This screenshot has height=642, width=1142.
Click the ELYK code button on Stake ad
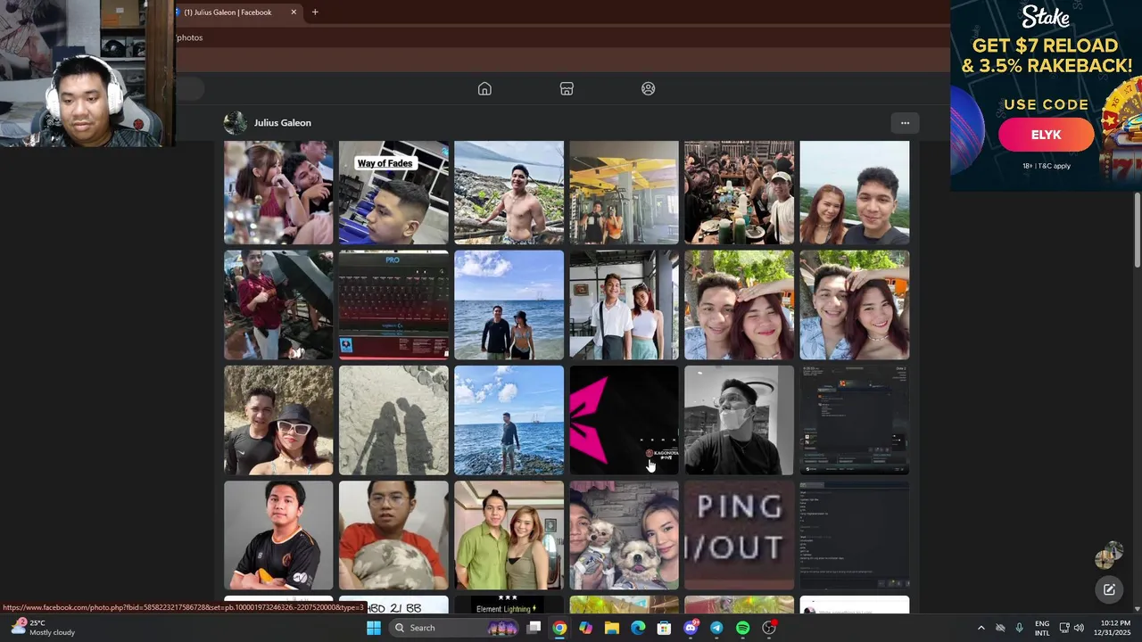[x=1046, y=135]
